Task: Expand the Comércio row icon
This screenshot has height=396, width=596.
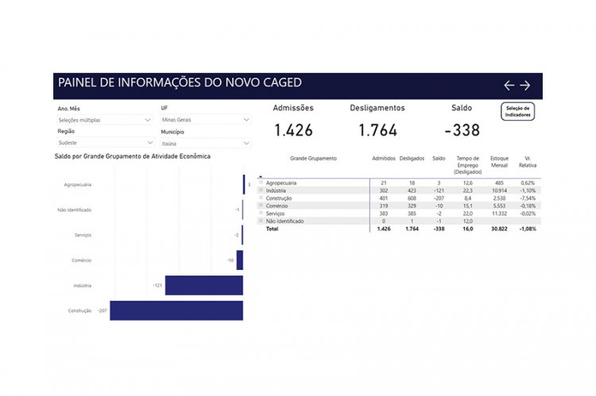Action: (261, 206)
